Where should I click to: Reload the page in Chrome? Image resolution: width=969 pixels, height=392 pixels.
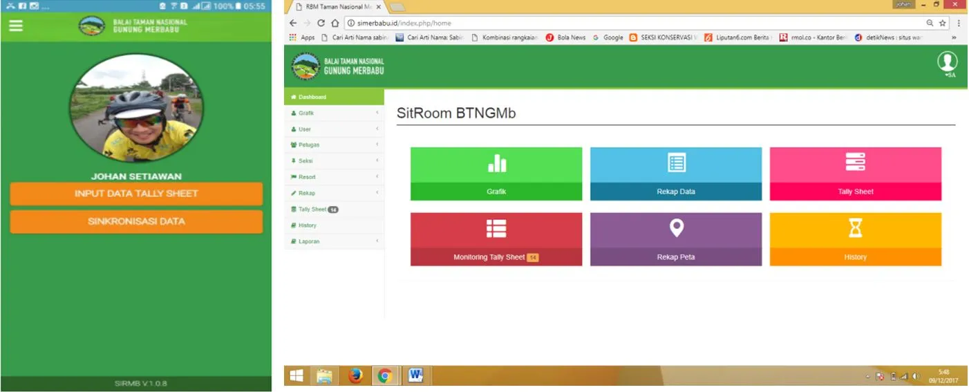tap(321, 23)
